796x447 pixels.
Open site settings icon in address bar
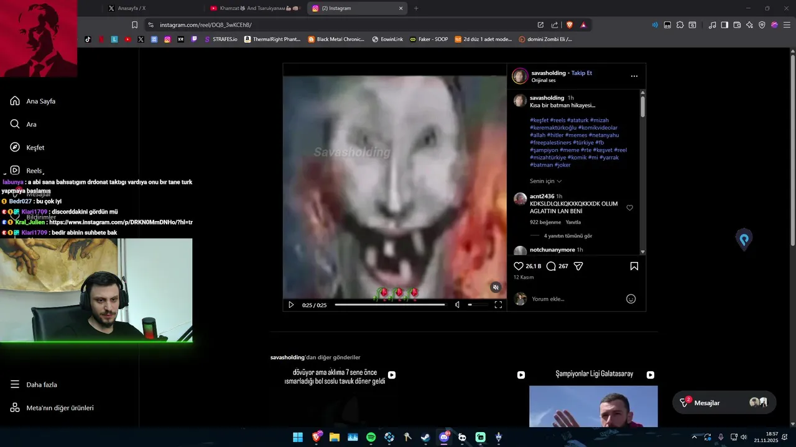click(150, 25)
